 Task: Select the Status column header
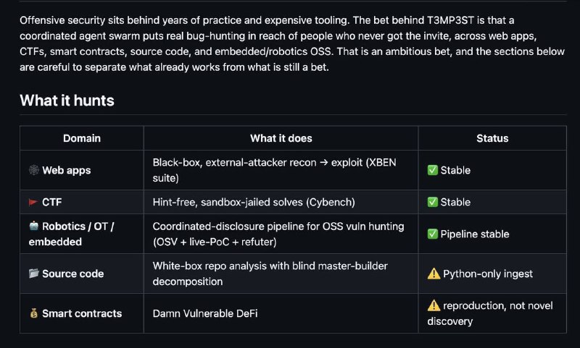(492, 138)
